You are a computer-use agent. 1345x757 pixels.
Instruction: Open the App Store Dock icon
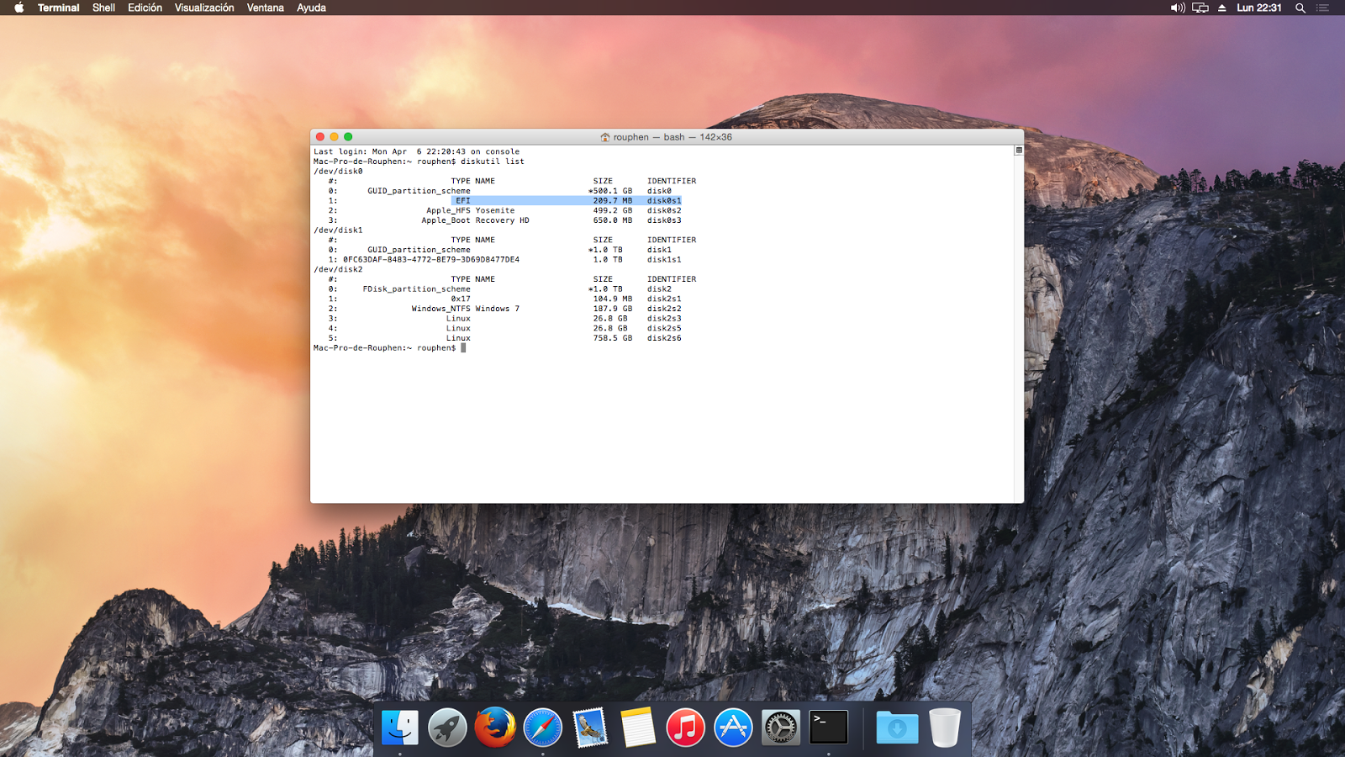(733, 728)
